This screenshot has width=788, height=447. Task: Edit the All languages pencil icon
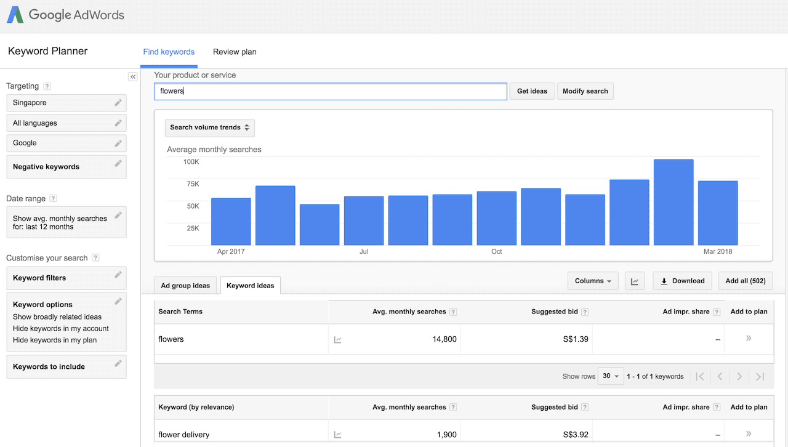(x=118, y=123)
